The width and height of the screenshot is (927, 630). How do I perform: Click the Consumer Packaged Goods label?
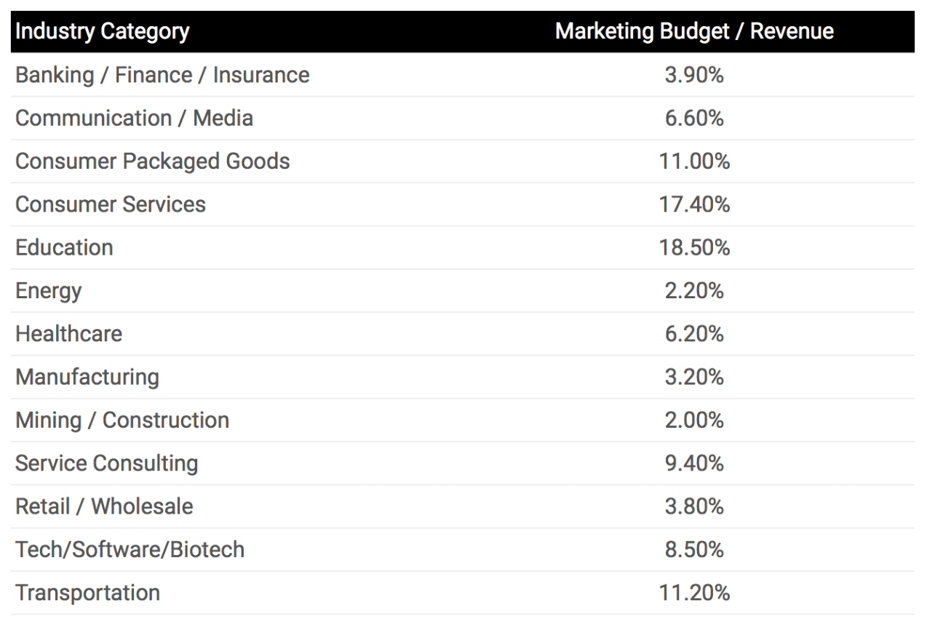tap(153, 161)
